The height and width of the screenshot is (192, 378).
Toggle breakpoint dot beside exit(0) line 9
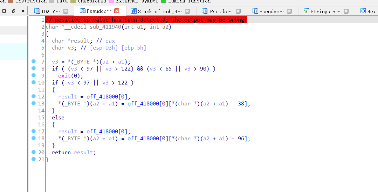34,75
